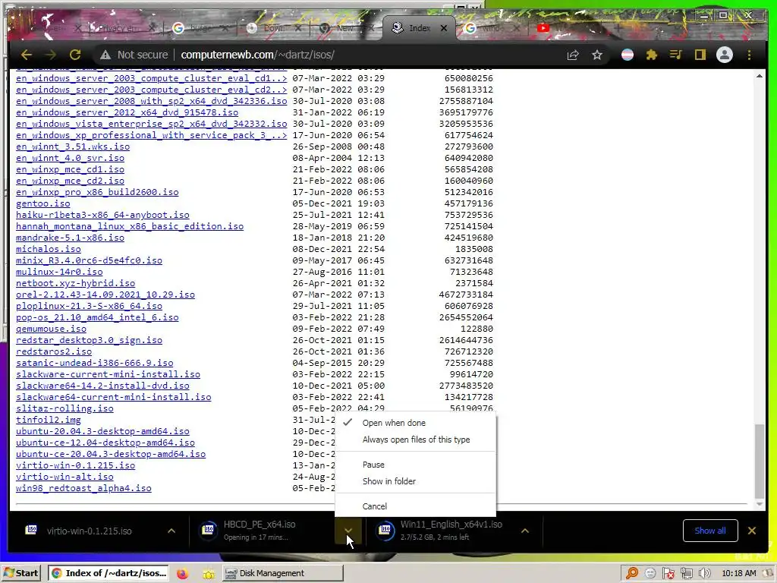The image size is (777, 583).
Task: Select the Index of /~dartz/isos taskbar button
Action: click(108, 574)
